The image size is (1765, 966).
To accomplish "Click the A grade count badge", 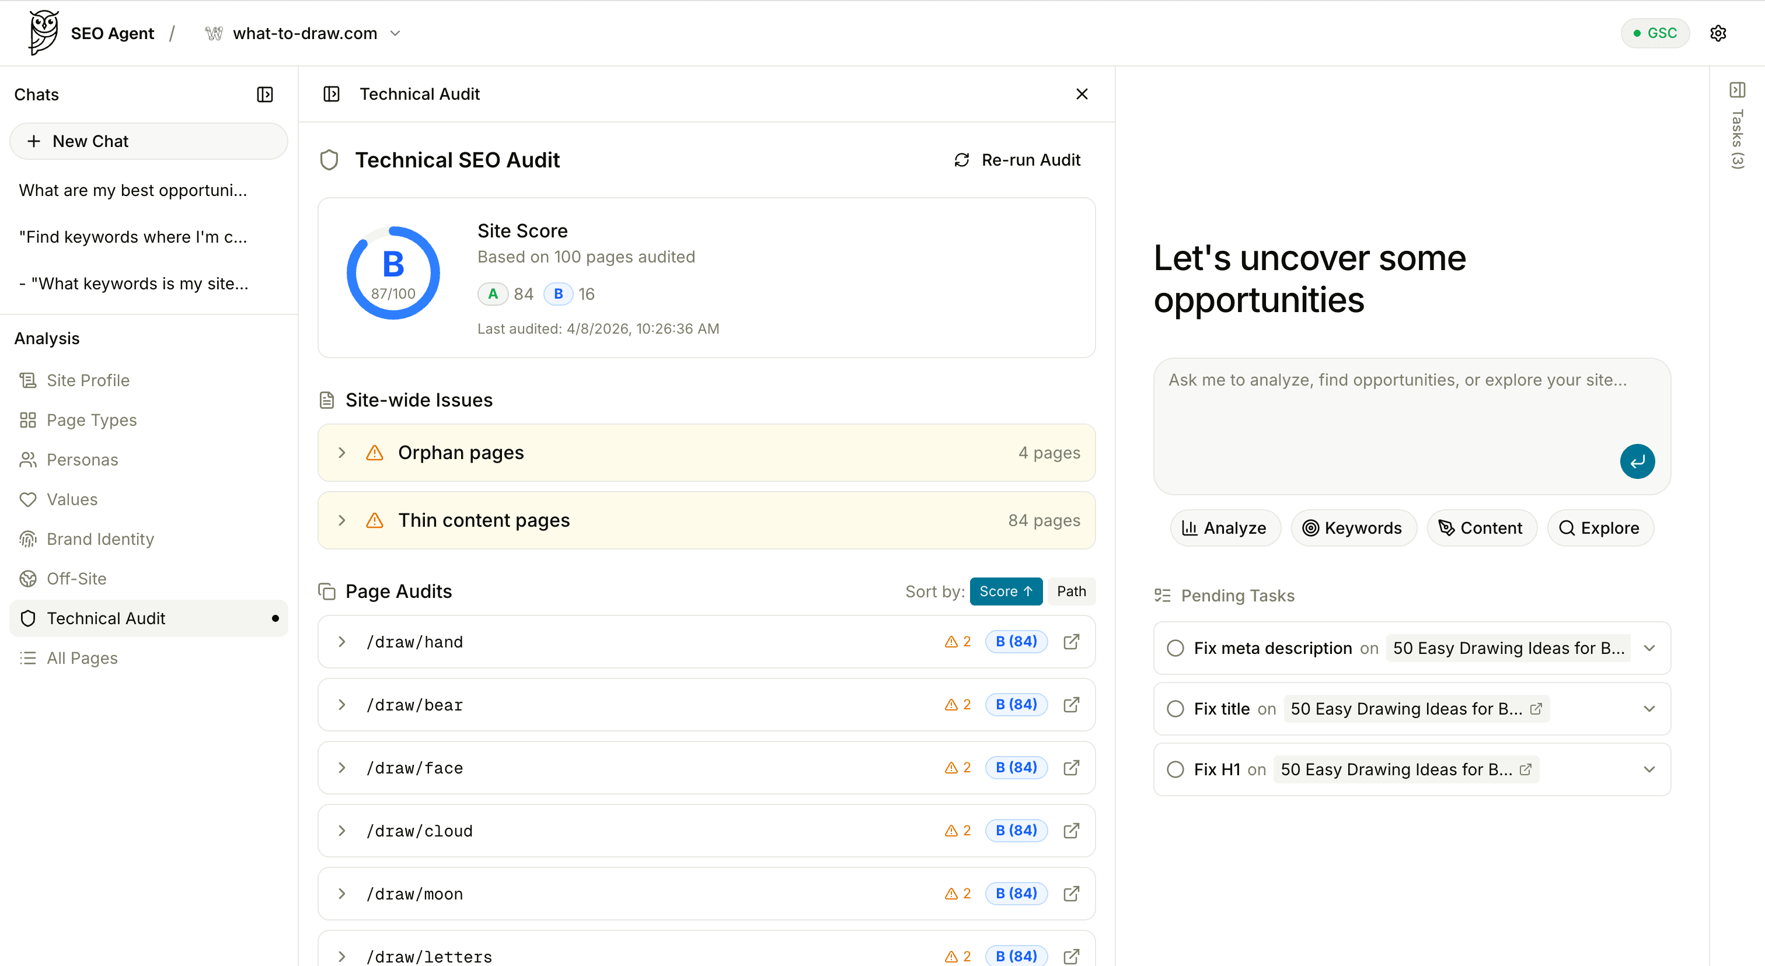I will (493, 293).
